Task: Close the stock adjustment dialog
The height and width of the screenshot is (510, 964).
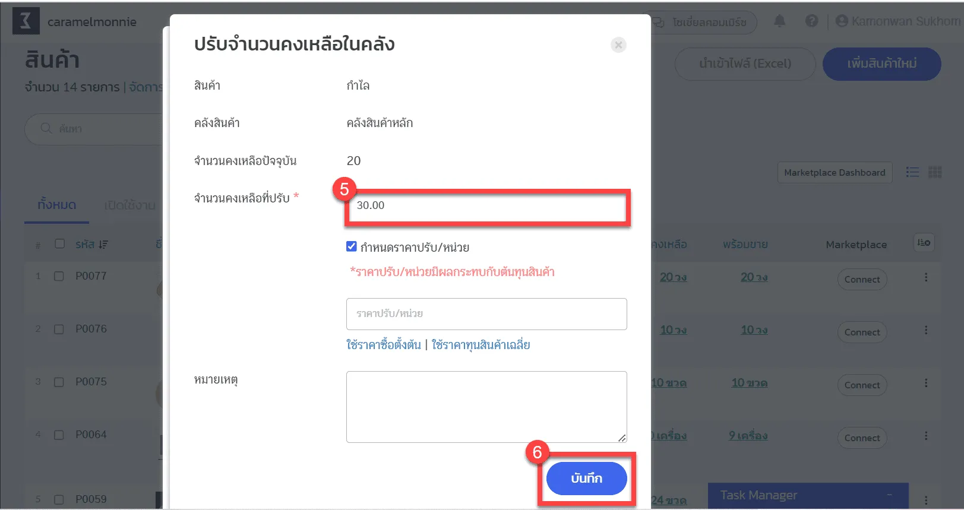Action: [x=618, y=45]
